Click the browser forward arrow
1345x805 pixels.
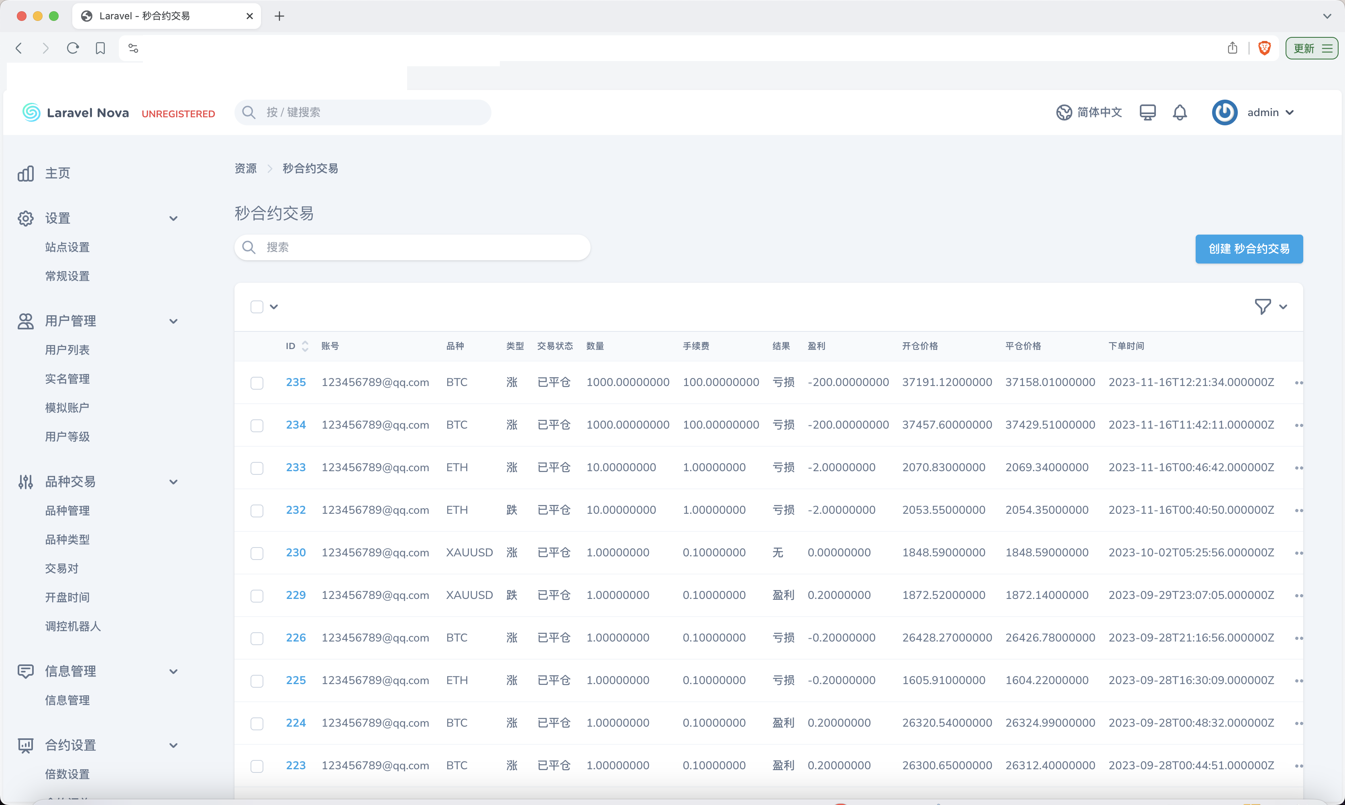45,48
